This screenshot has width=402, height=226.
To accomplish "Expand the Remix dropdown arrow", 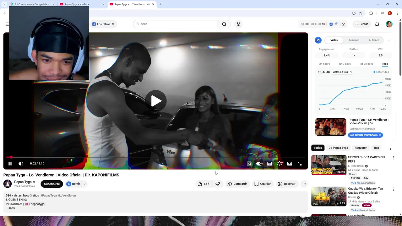I will [x=84, y=184].
